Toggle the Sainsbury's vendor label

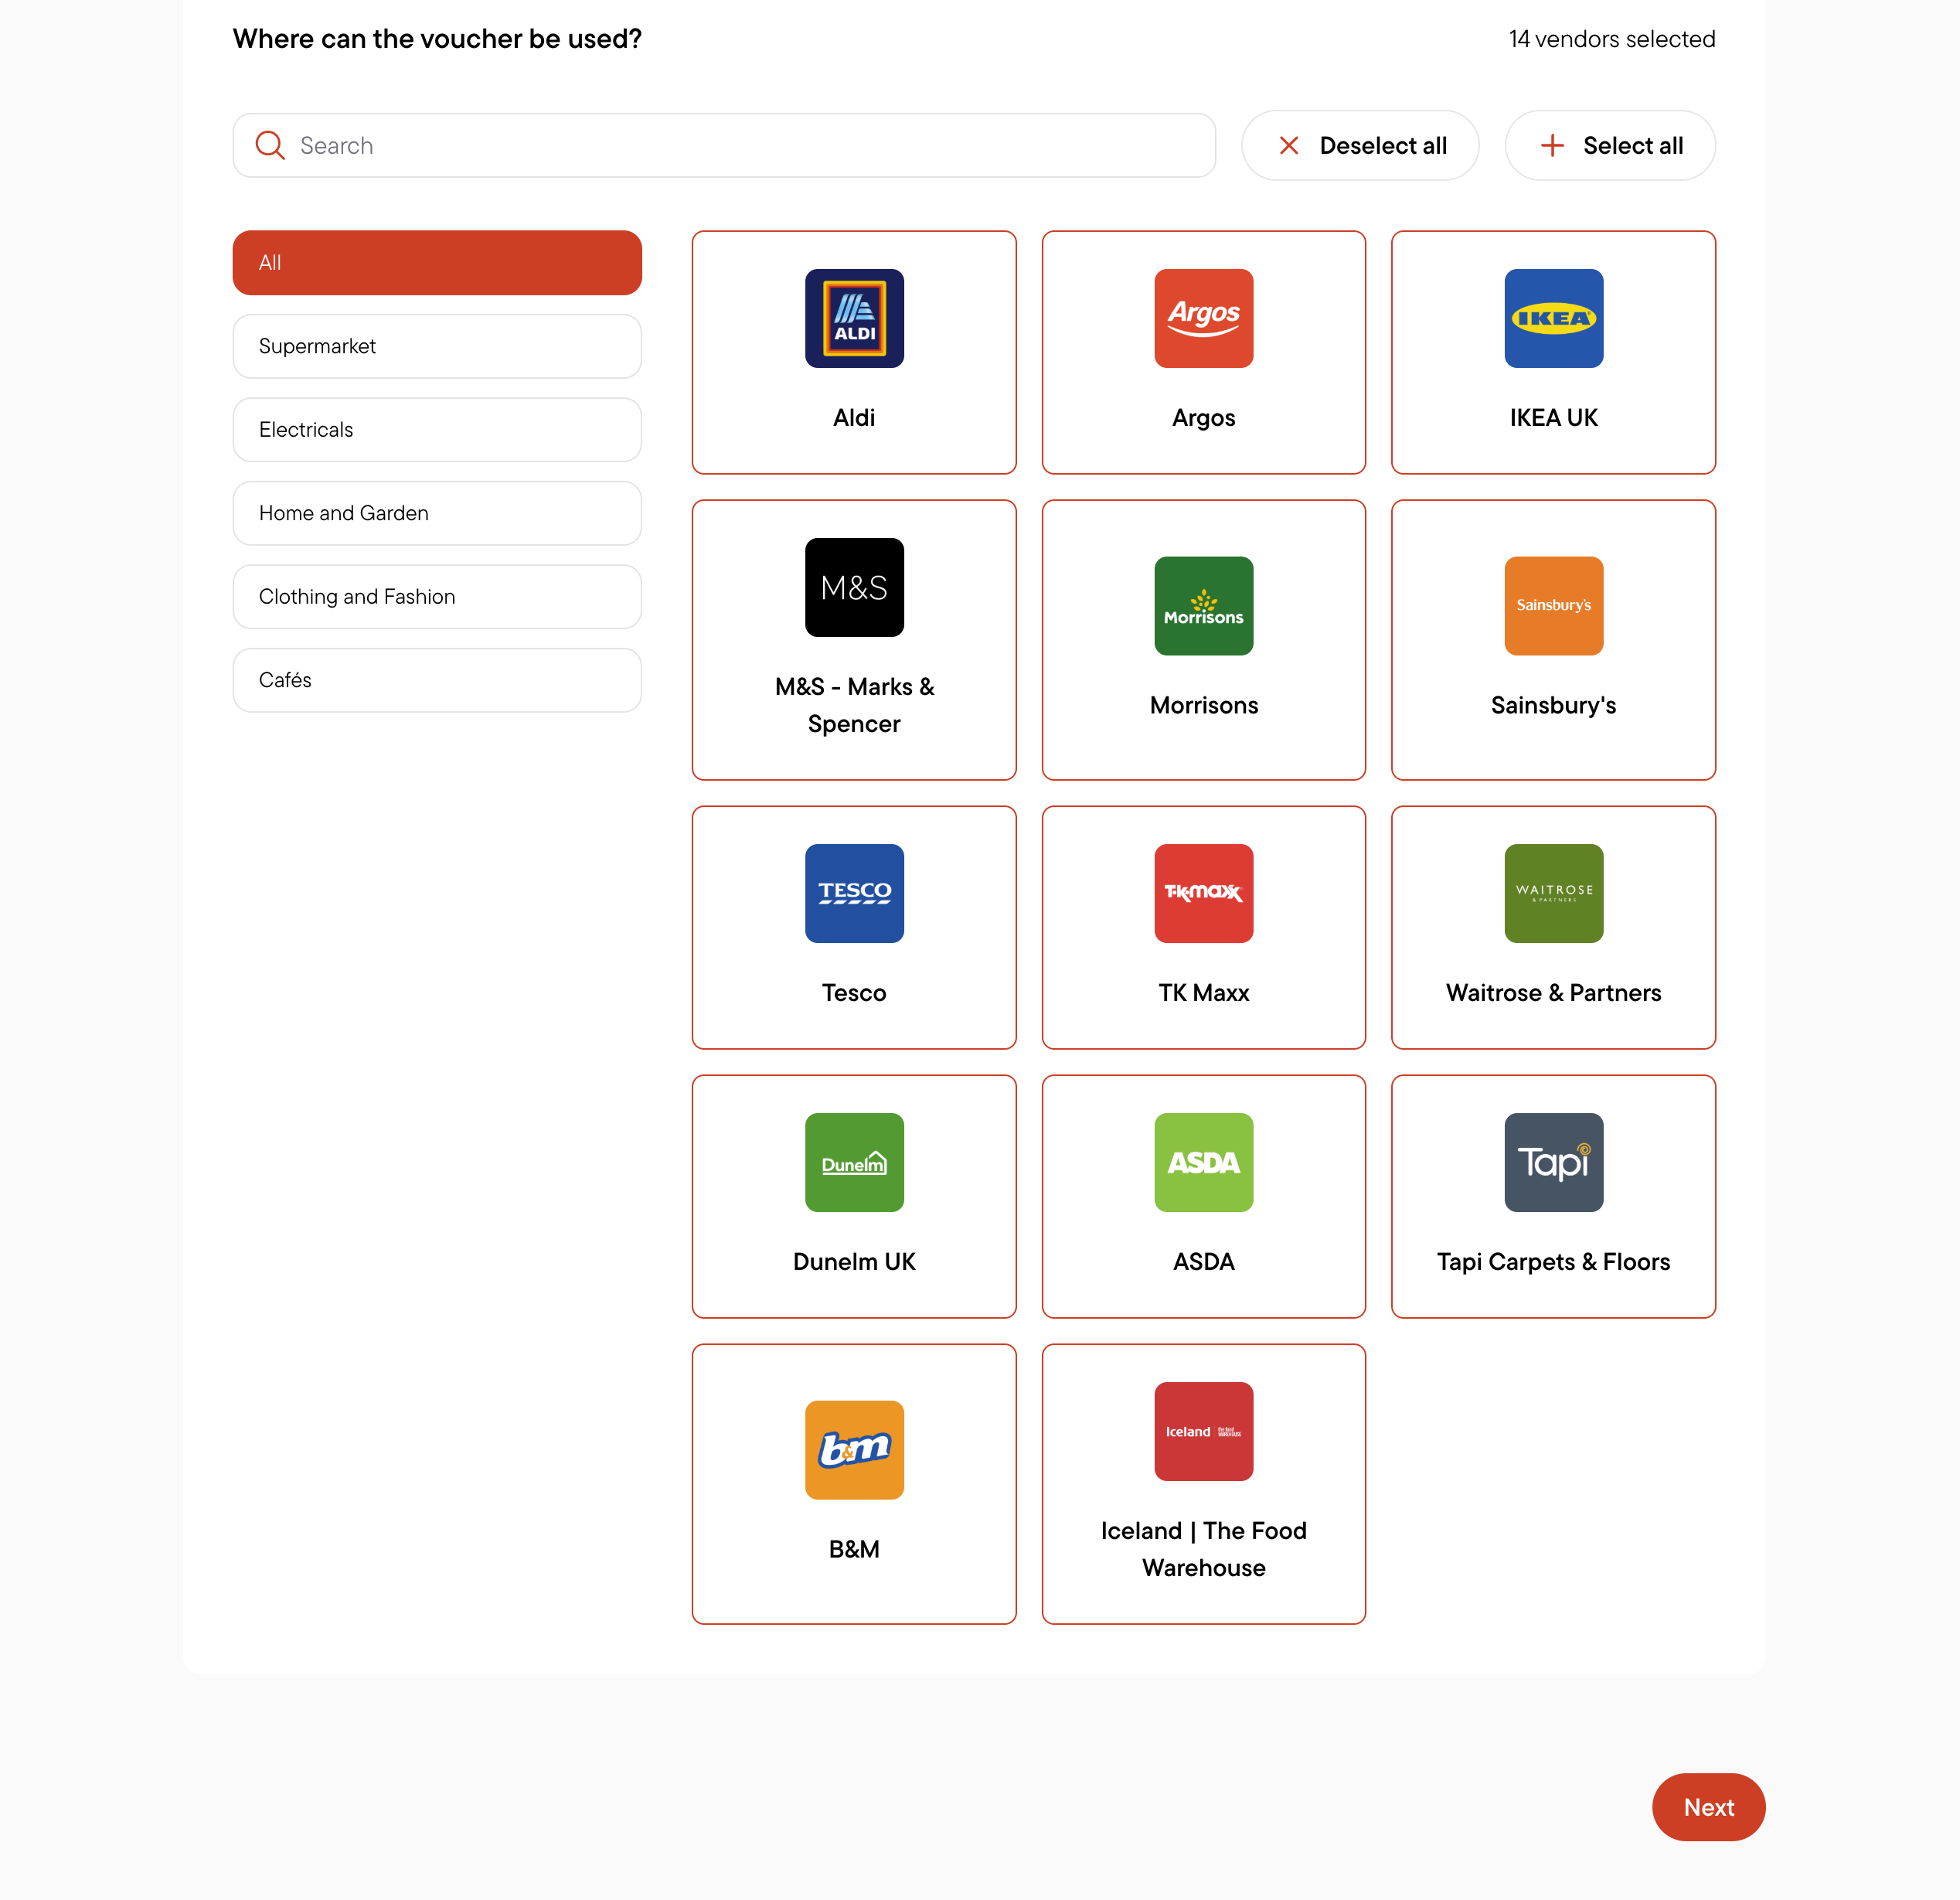coord(1553,705)
